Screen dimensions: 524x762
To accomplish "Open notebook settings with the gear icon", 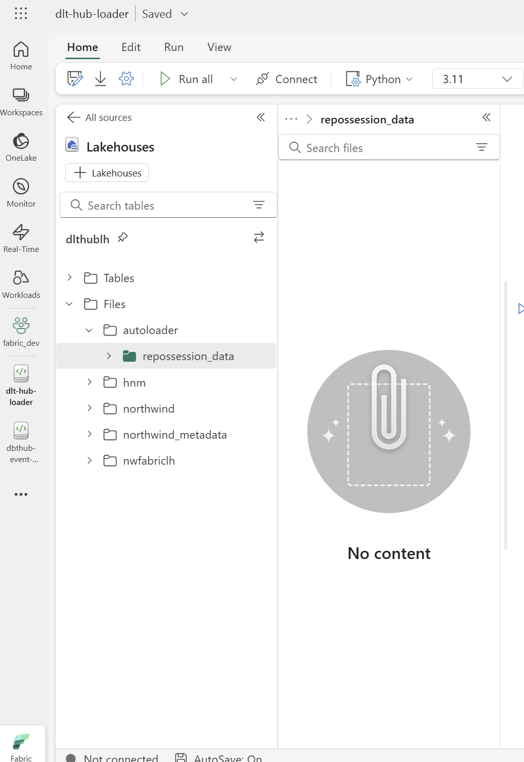I will tap(126, 79).
